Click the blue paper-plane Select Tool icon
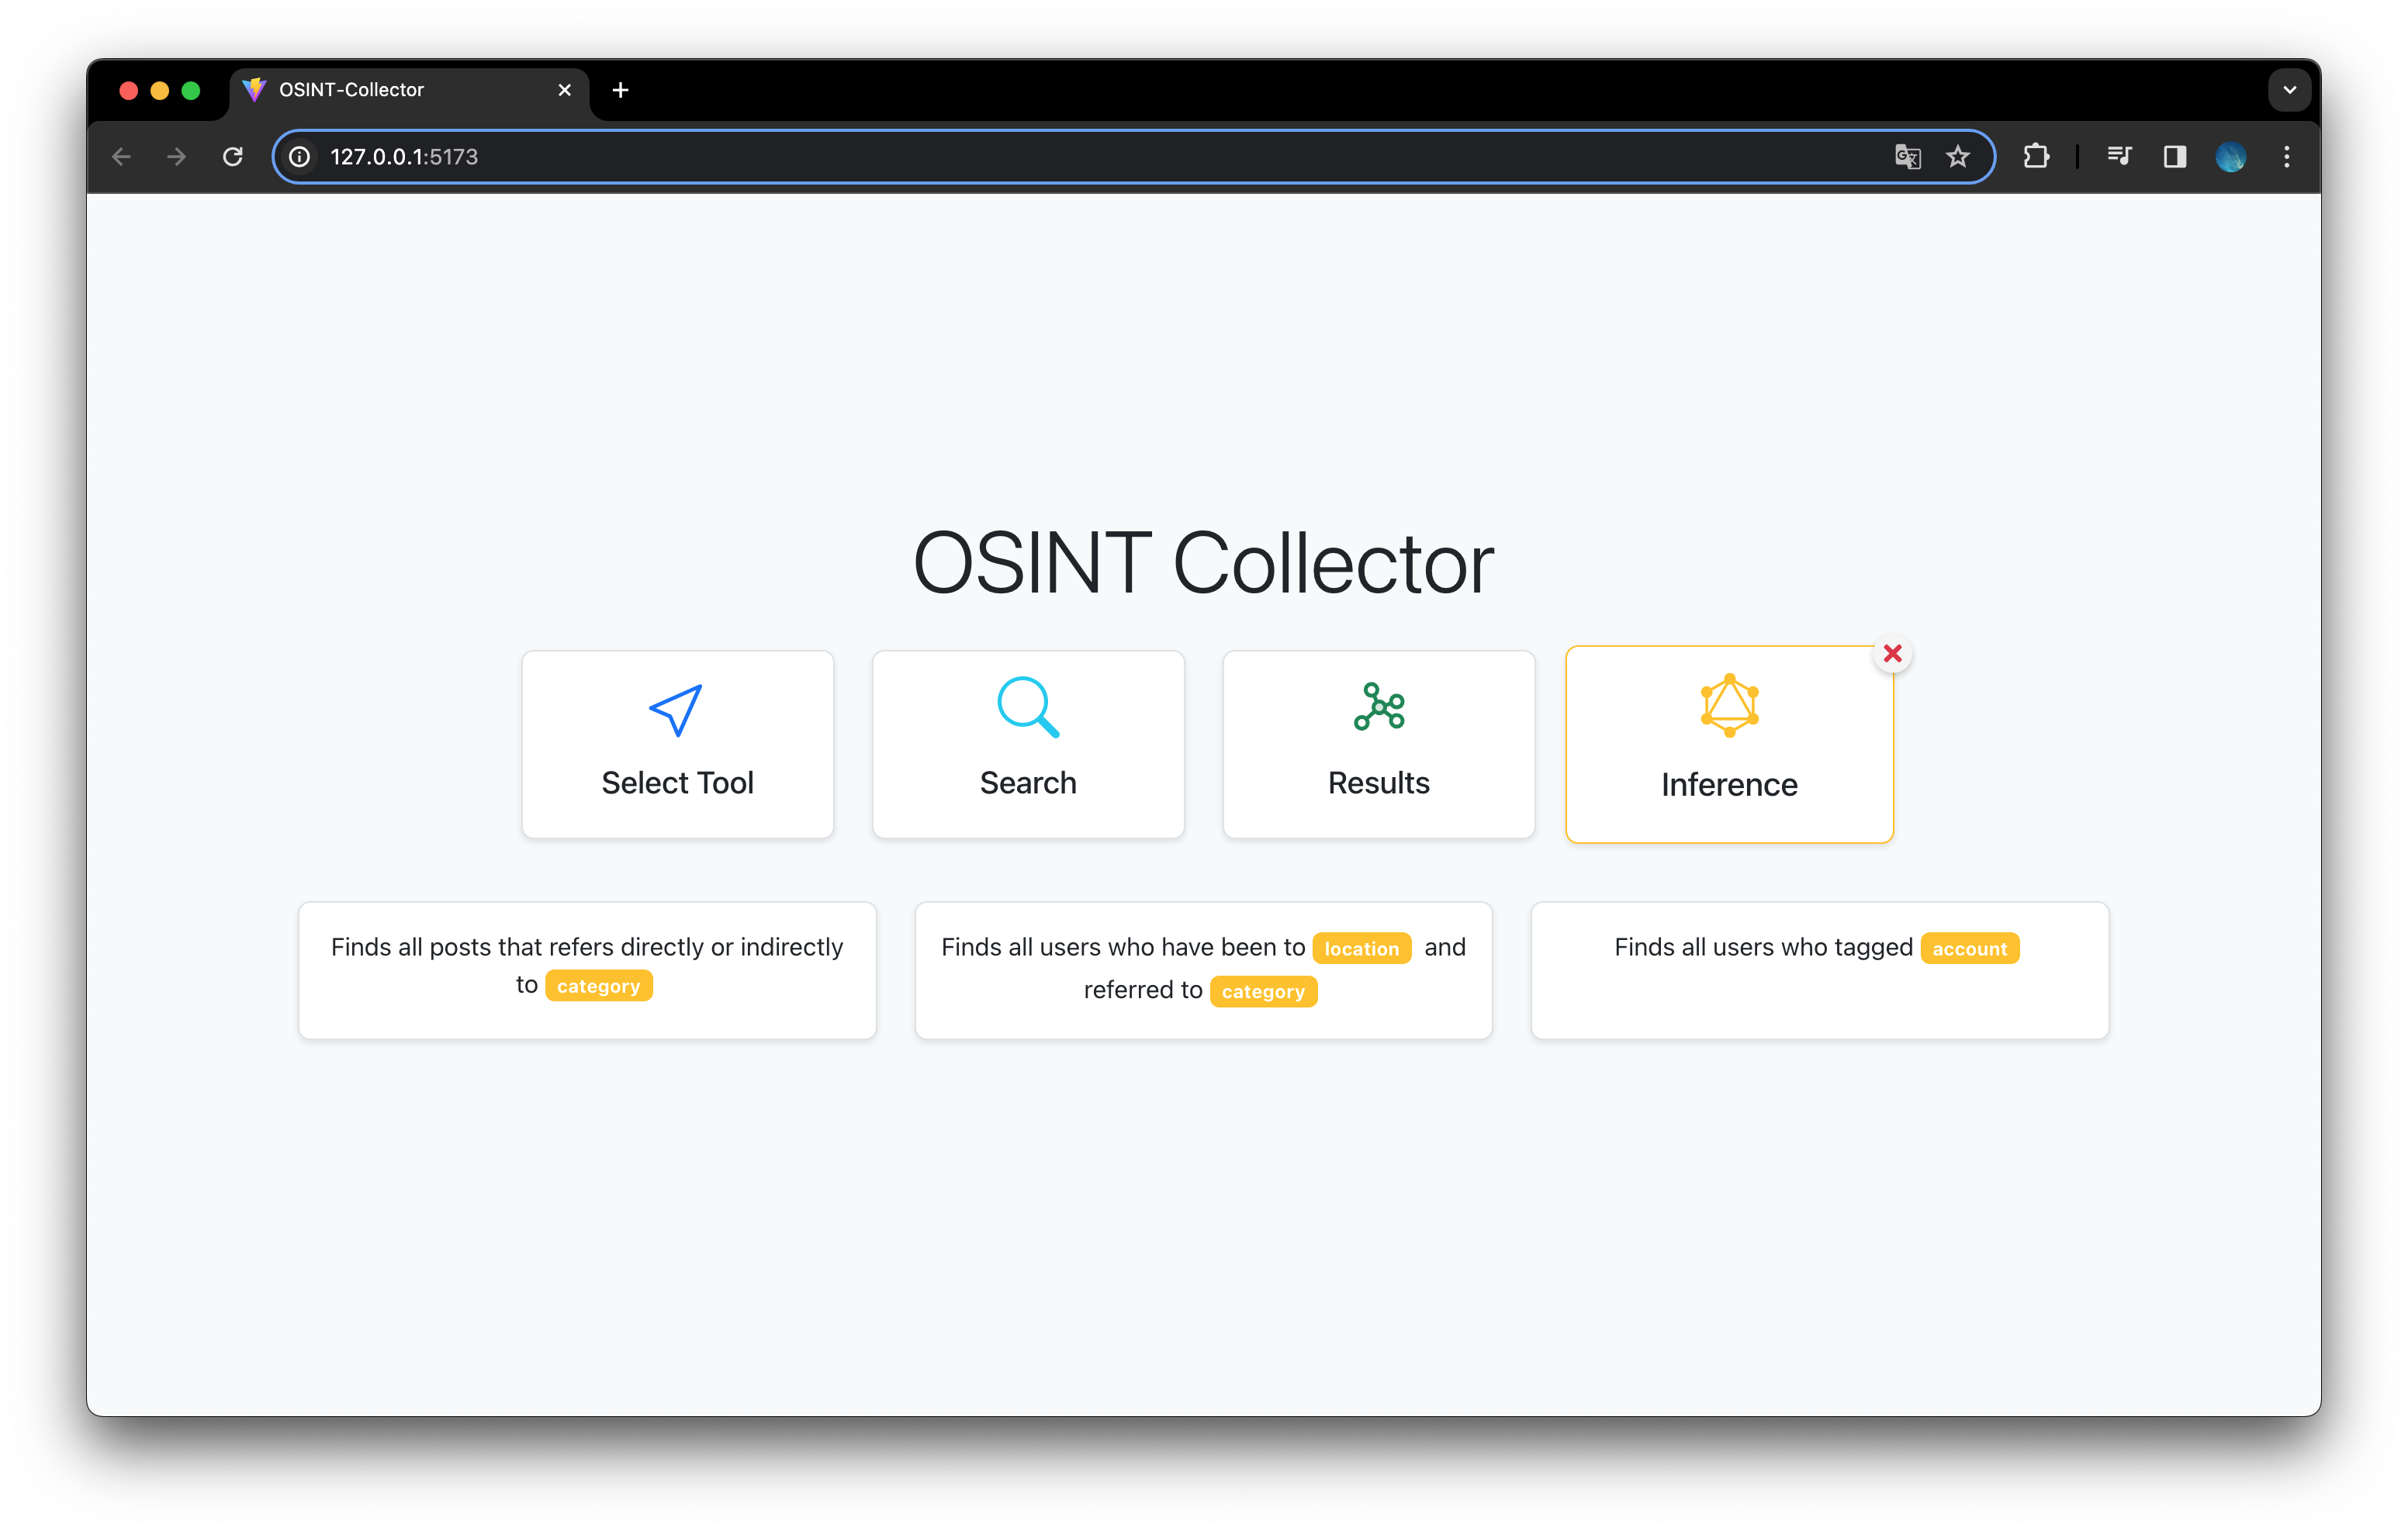2408x1531 pixels. (x=676, y=710)
